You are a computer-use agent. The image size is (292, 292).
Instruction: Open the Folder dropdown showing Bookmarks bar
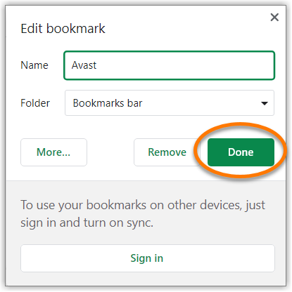tap(170, 103)
